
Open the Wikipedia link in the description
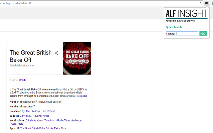click(82, 96)
